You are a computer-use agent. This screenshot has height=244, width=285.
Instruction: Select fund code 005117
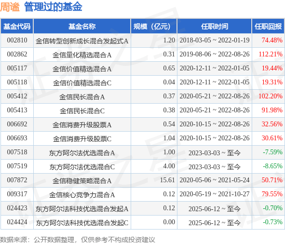click(17, 68)
